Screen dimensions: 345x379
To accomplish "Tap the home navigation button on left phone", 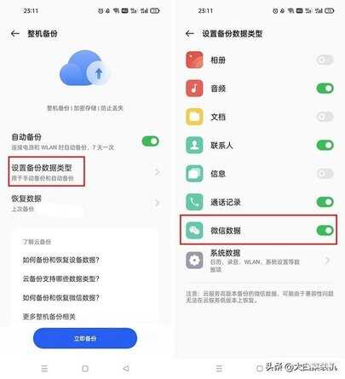I will [x=85, y=369].
